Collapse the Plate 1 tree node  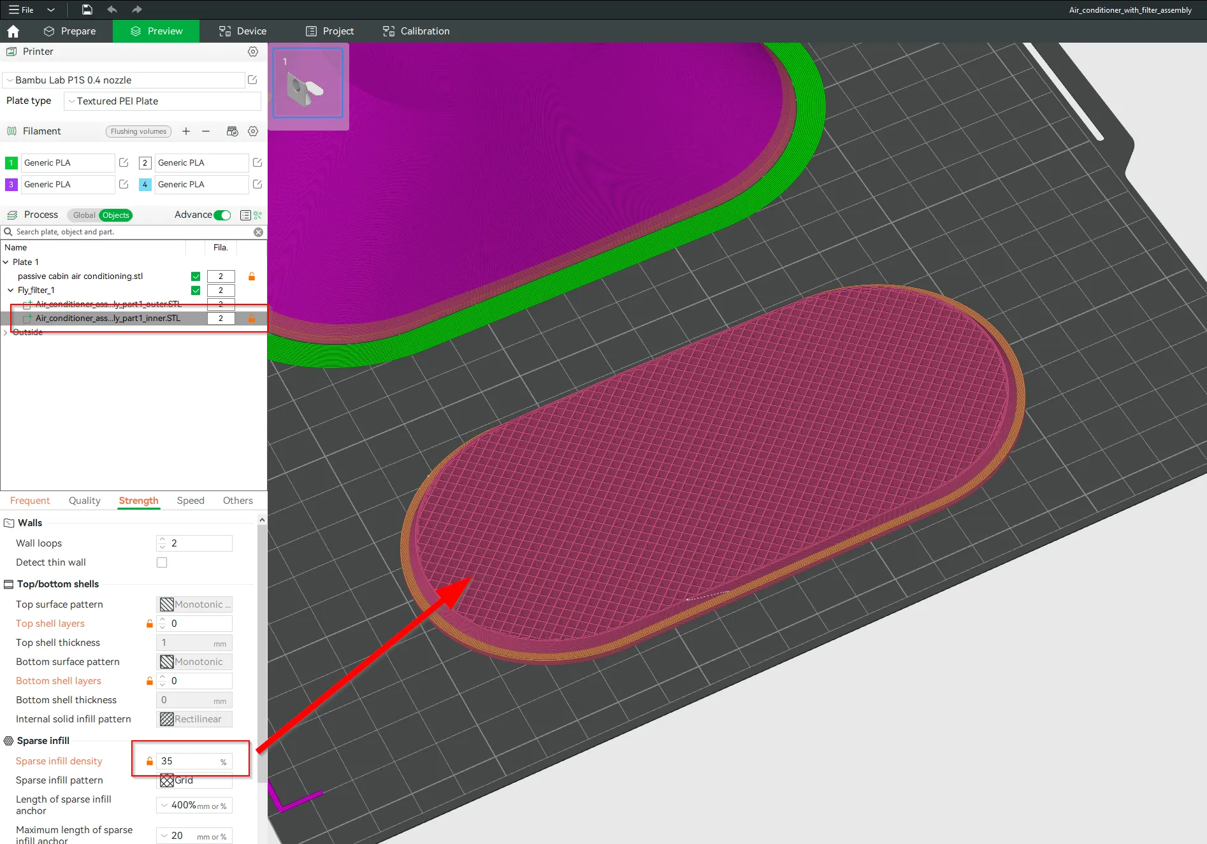pos(6,262)
